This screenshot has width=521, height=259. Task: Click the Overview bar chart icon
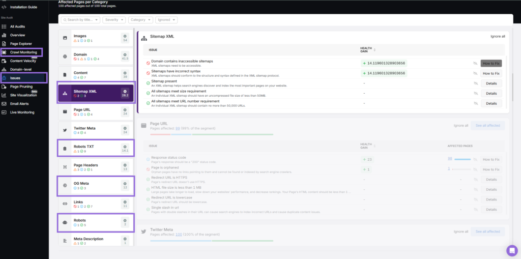(4, 35)
